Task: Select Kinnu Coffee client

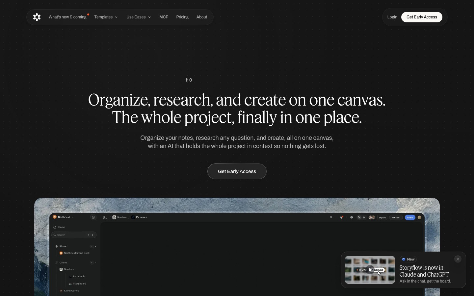Action: point(69,291)
